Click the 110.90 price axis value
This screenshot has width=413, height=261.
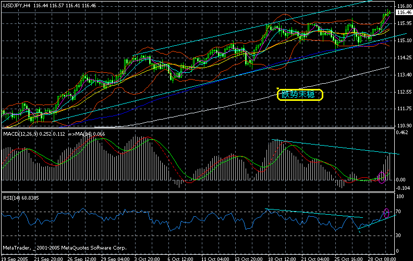pyautogui.click(x=404, y=125)
